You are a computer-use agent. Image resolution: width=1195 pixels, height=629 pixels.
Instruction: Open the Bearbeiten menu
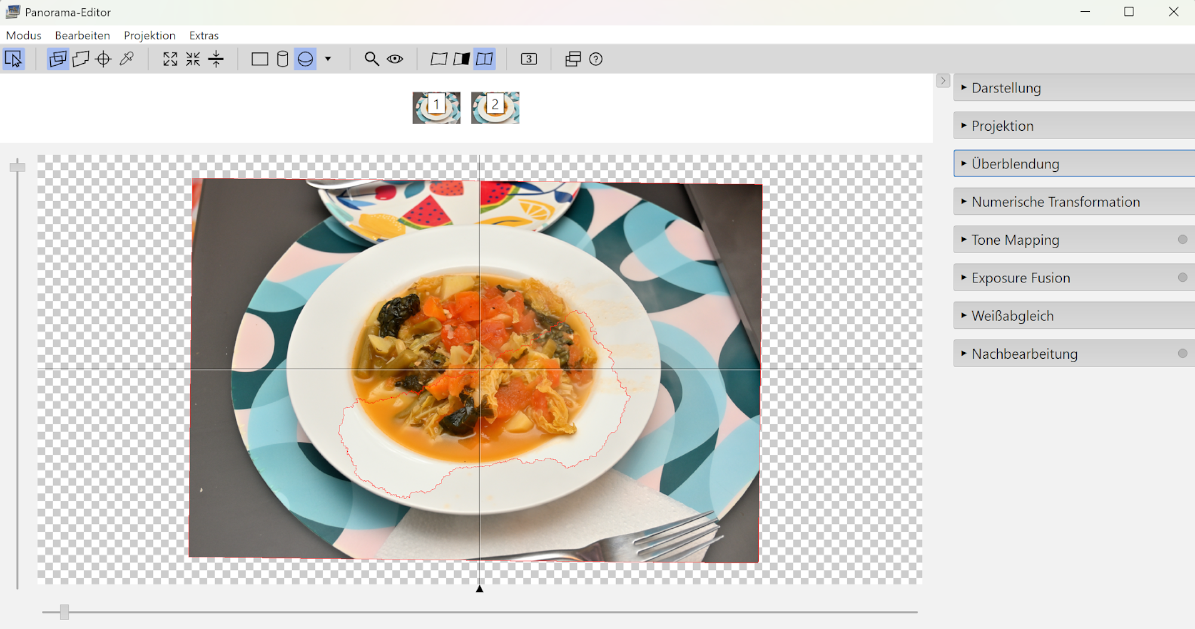coord(82,35)
